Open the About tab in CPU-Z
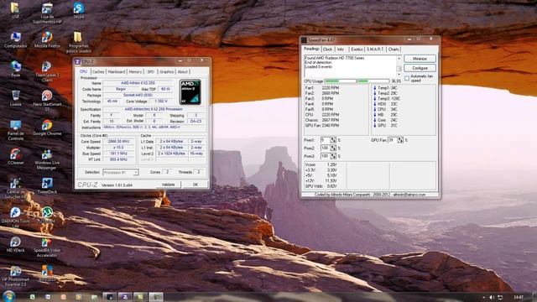The height and width of the screenshot is (302, 537). click(x=183, y=71)
